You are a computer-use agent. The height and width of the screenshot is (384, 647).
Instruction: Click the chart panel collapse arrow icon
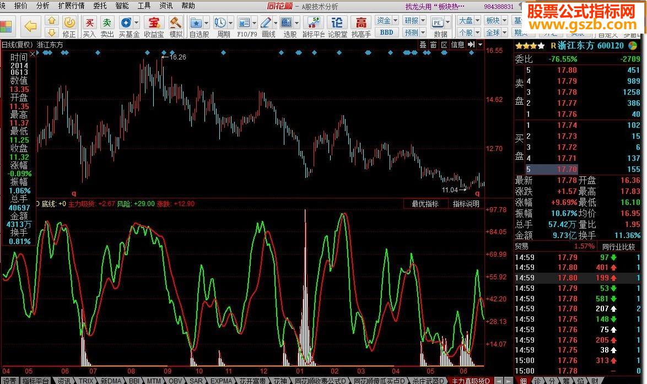pyautogui.click(x=471, y=45)
